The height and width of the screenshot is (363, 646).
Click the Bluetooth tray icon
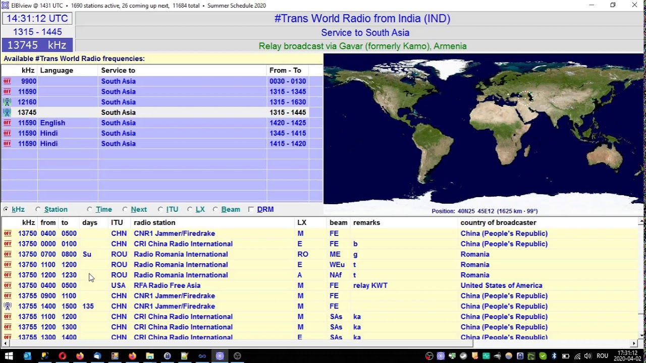click(x=554, y=356)
